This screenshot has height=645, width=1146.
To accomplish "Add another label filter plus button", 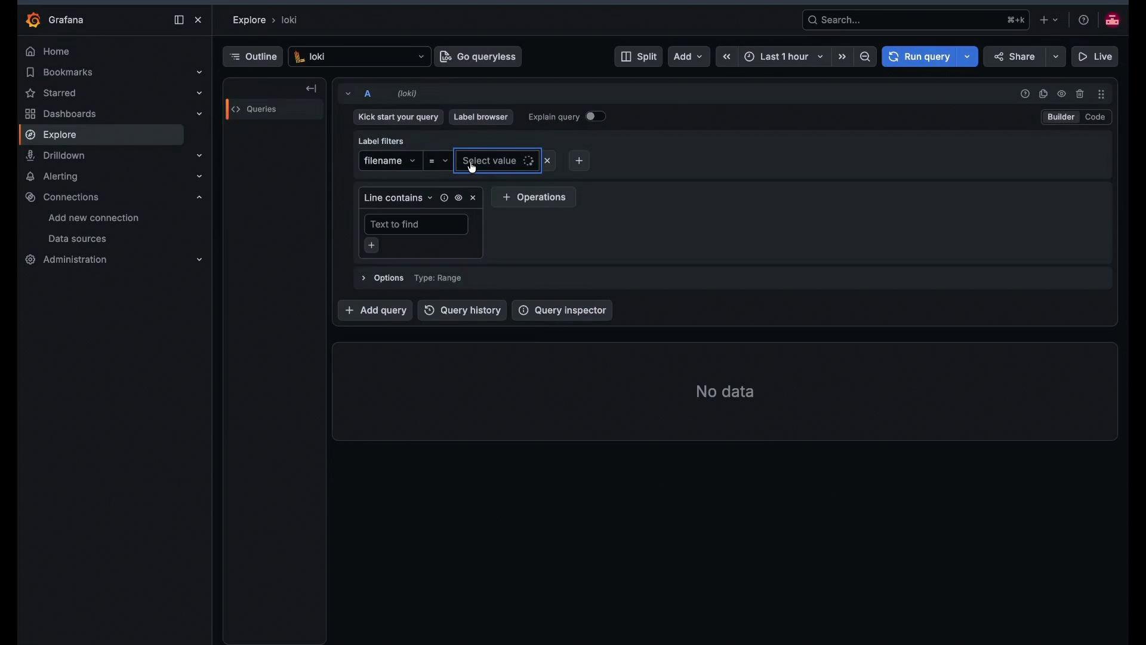I will point(580,161).
